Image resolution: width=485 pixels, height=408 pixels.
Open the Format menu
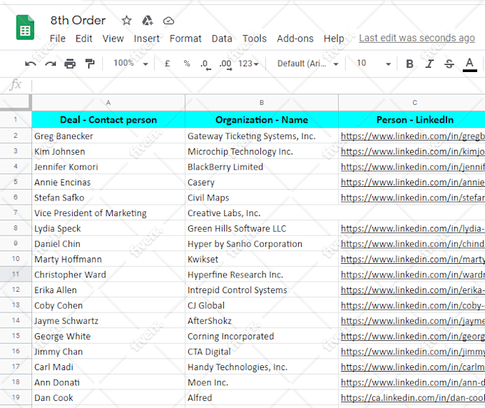185,39
